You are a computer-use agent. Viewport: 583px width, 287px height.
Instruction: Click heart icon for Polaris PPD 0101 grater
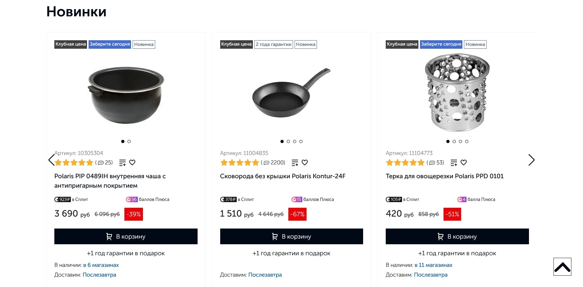(x=464, y=163)
